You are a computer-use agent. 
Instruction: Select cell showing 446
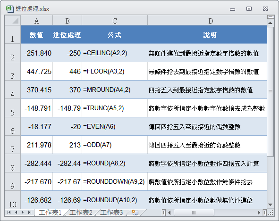[x=67, y=71]
